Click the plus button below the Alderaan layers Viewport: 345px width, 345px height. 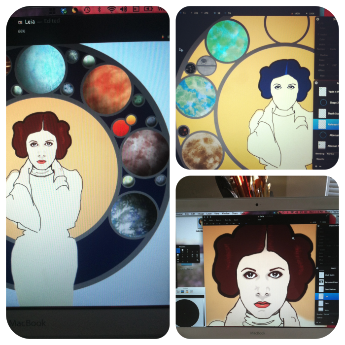(316, 166)
